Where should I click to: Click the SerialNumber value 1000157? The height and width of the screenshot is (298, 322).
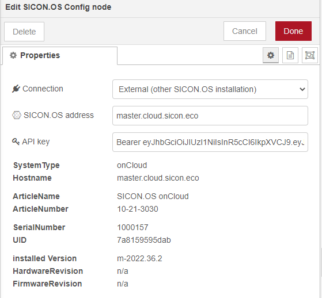tap(132, 227)
